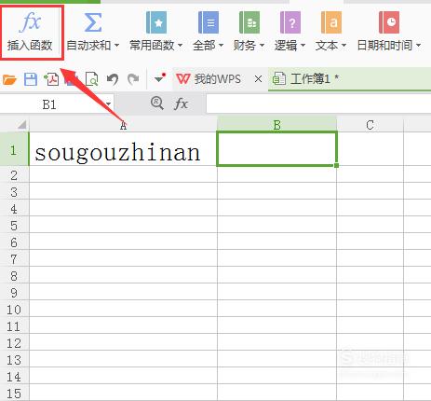Open the Name Box dropdown arrow
The width and height of the screenshot is (431, 401).
click(108, 104)
